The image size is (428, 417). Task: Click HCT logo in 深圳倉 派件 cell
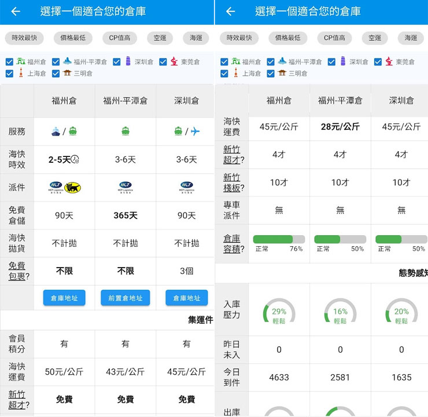click(x=187, y=188)
